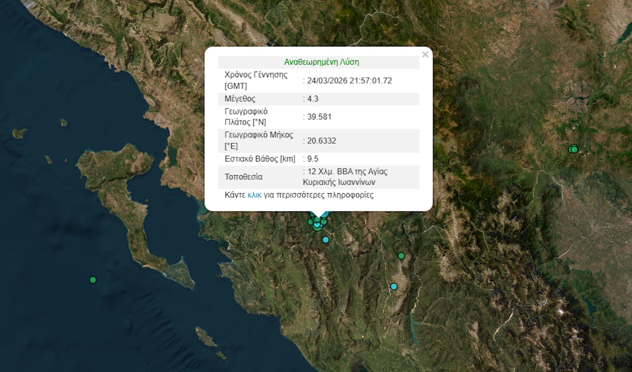Viewport: 632px width, 372px height.
Task: Click the Τοποθεσία row label
Action: (243, 177)
